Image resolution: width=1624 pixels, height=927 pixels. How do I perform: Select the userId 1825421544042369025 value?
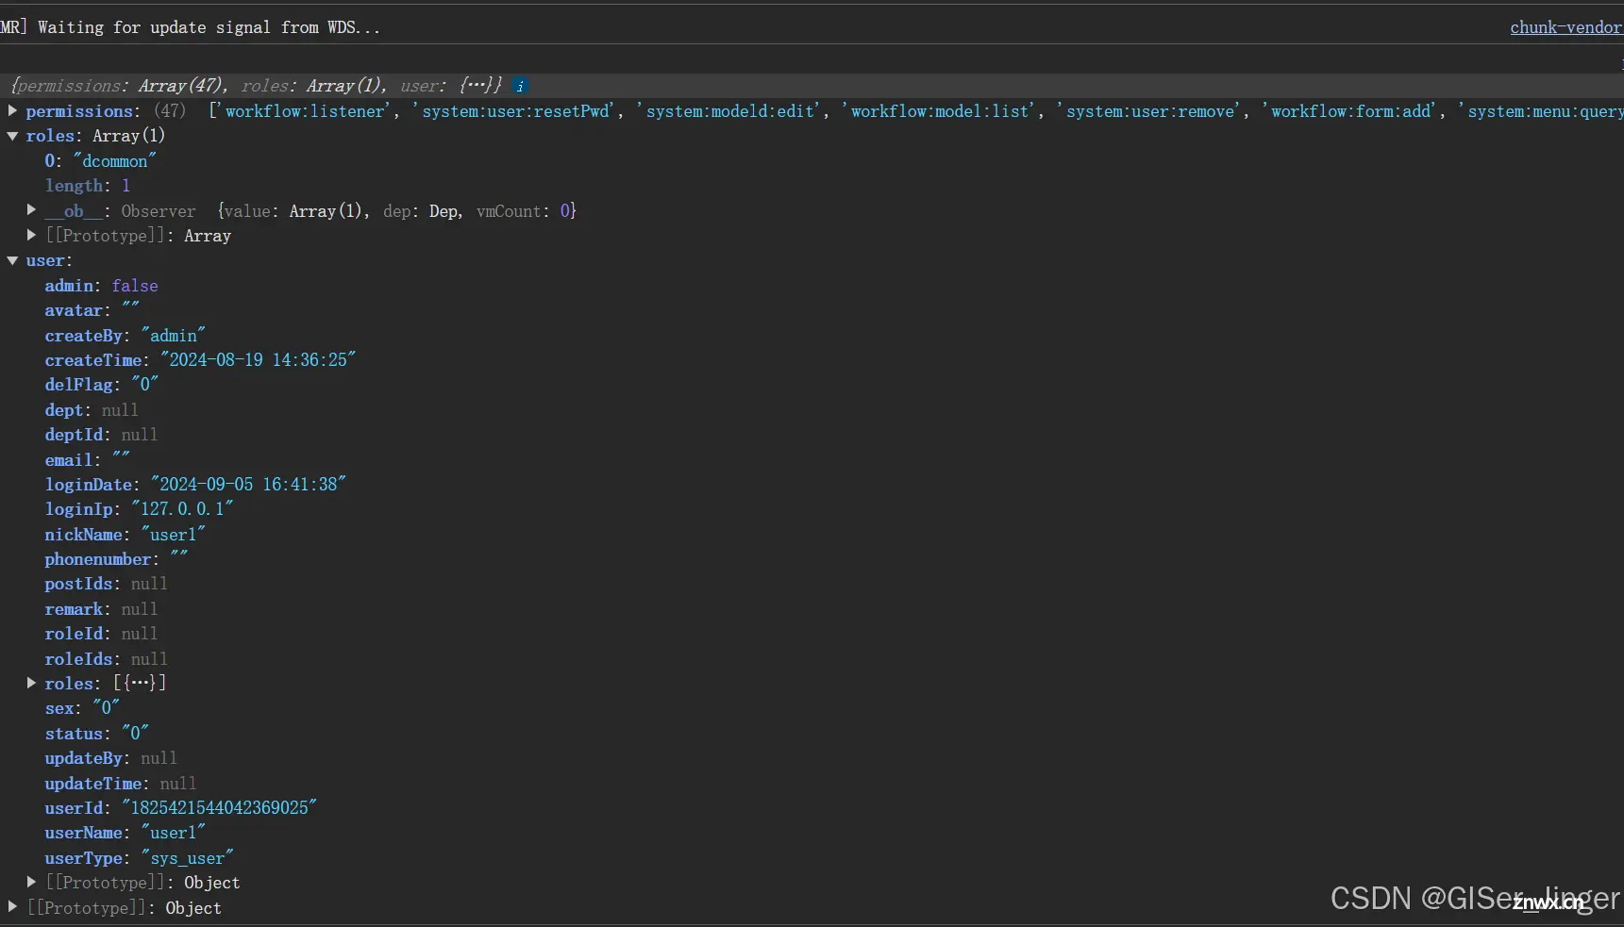pyautogui.click(x=219, y=808)
